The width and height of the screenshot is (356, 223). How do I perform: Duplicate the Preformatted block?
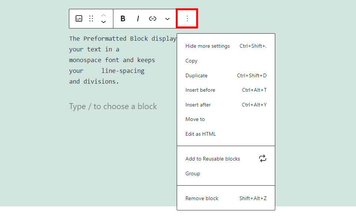(x=196, y=75)
